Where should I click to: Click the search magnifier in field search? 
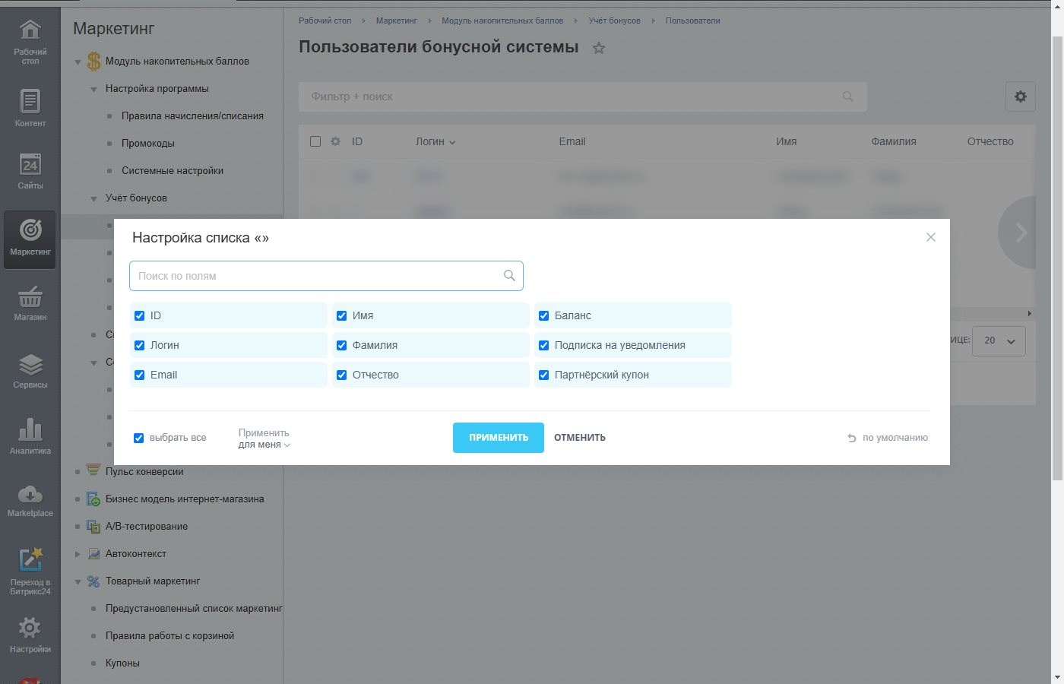pos(509,276)
